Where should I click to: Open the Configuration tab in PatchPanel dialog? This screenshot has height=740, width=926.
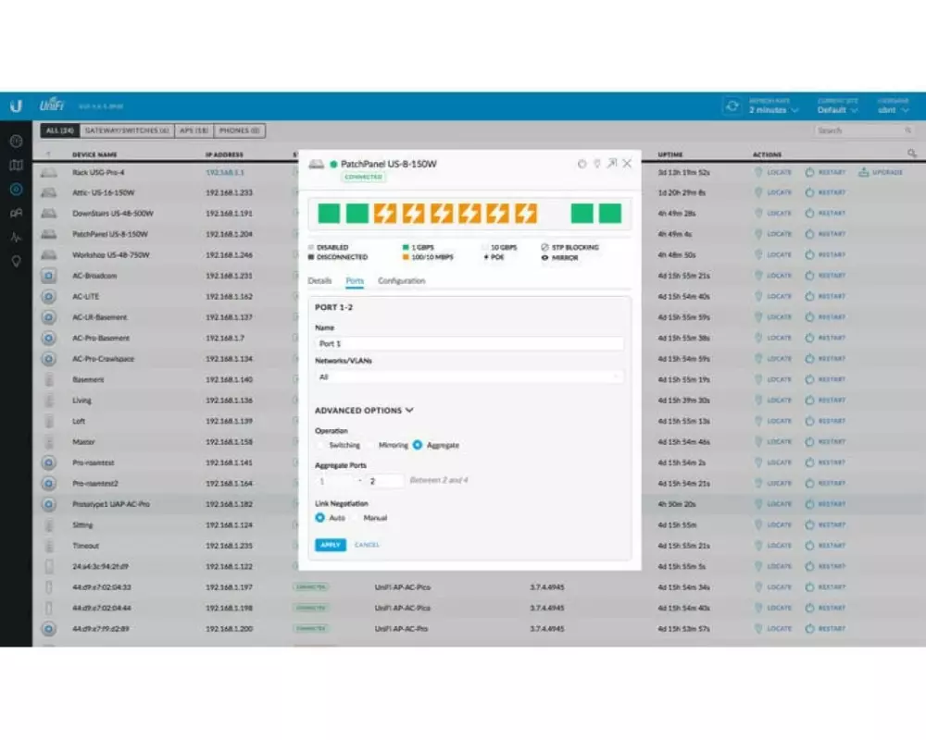[x=402, y=281]
